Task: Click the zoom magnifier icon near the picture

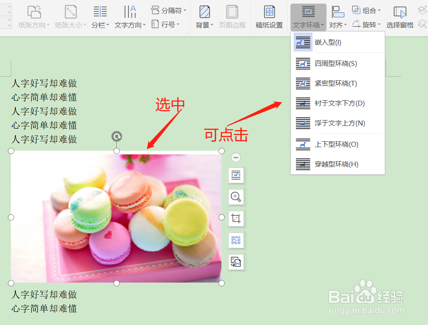Action: pyautogui.click(x=236, y=197)
